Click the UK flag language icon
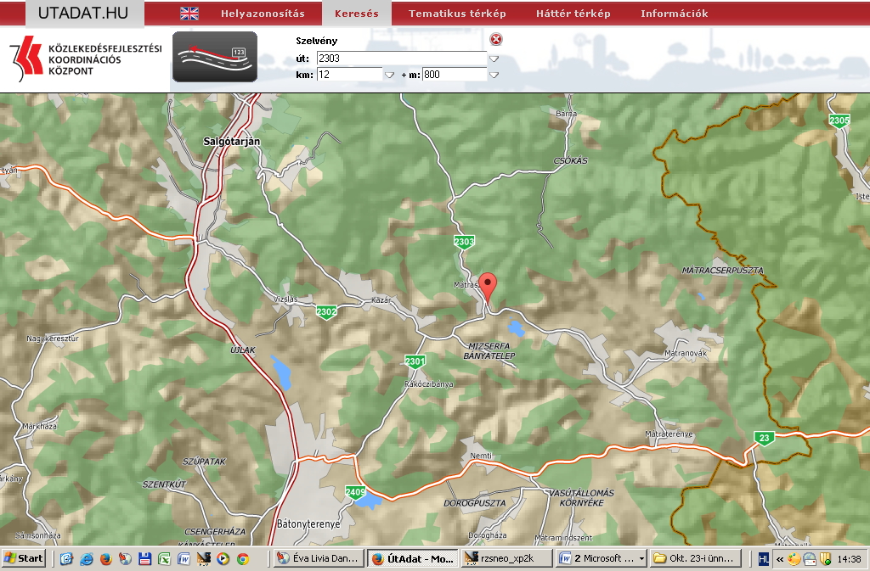 coord(189,14)
